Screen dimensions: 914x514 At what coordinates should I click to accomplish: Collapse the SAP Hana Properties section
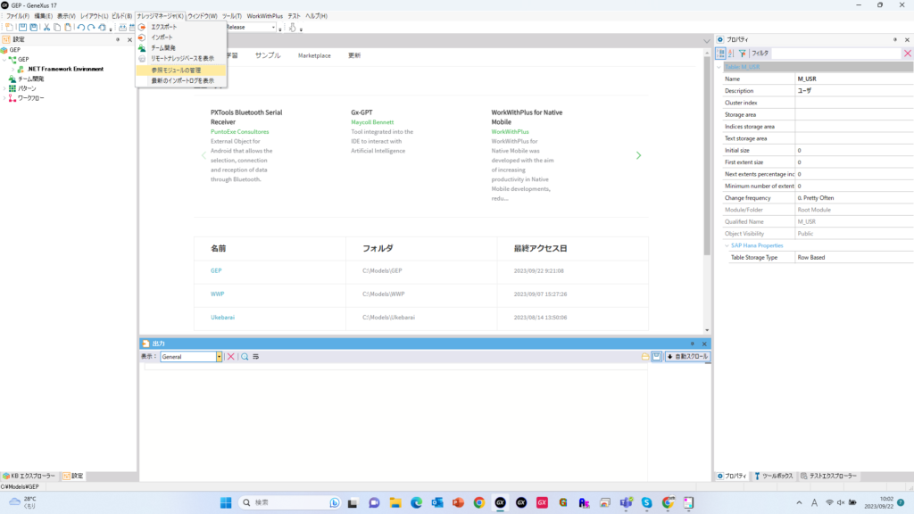click(x=727, y=245)
